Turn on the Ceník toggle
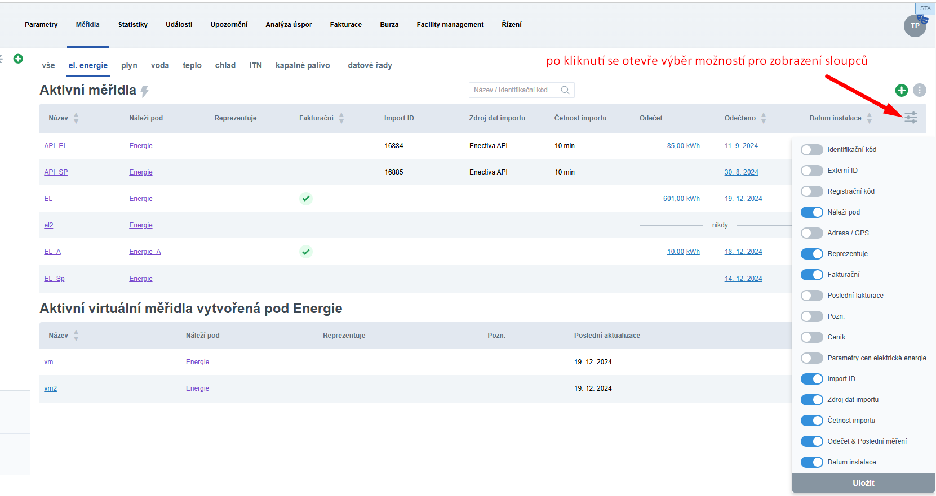Screen dimensions: 936x496 (x=811, y=337)
